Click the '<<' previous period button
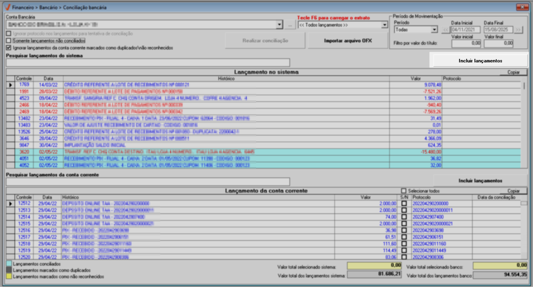 (446, 30)
